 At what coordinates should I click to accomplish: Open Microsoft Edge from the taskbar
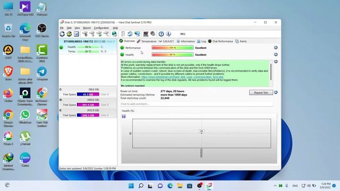point(170,186)
